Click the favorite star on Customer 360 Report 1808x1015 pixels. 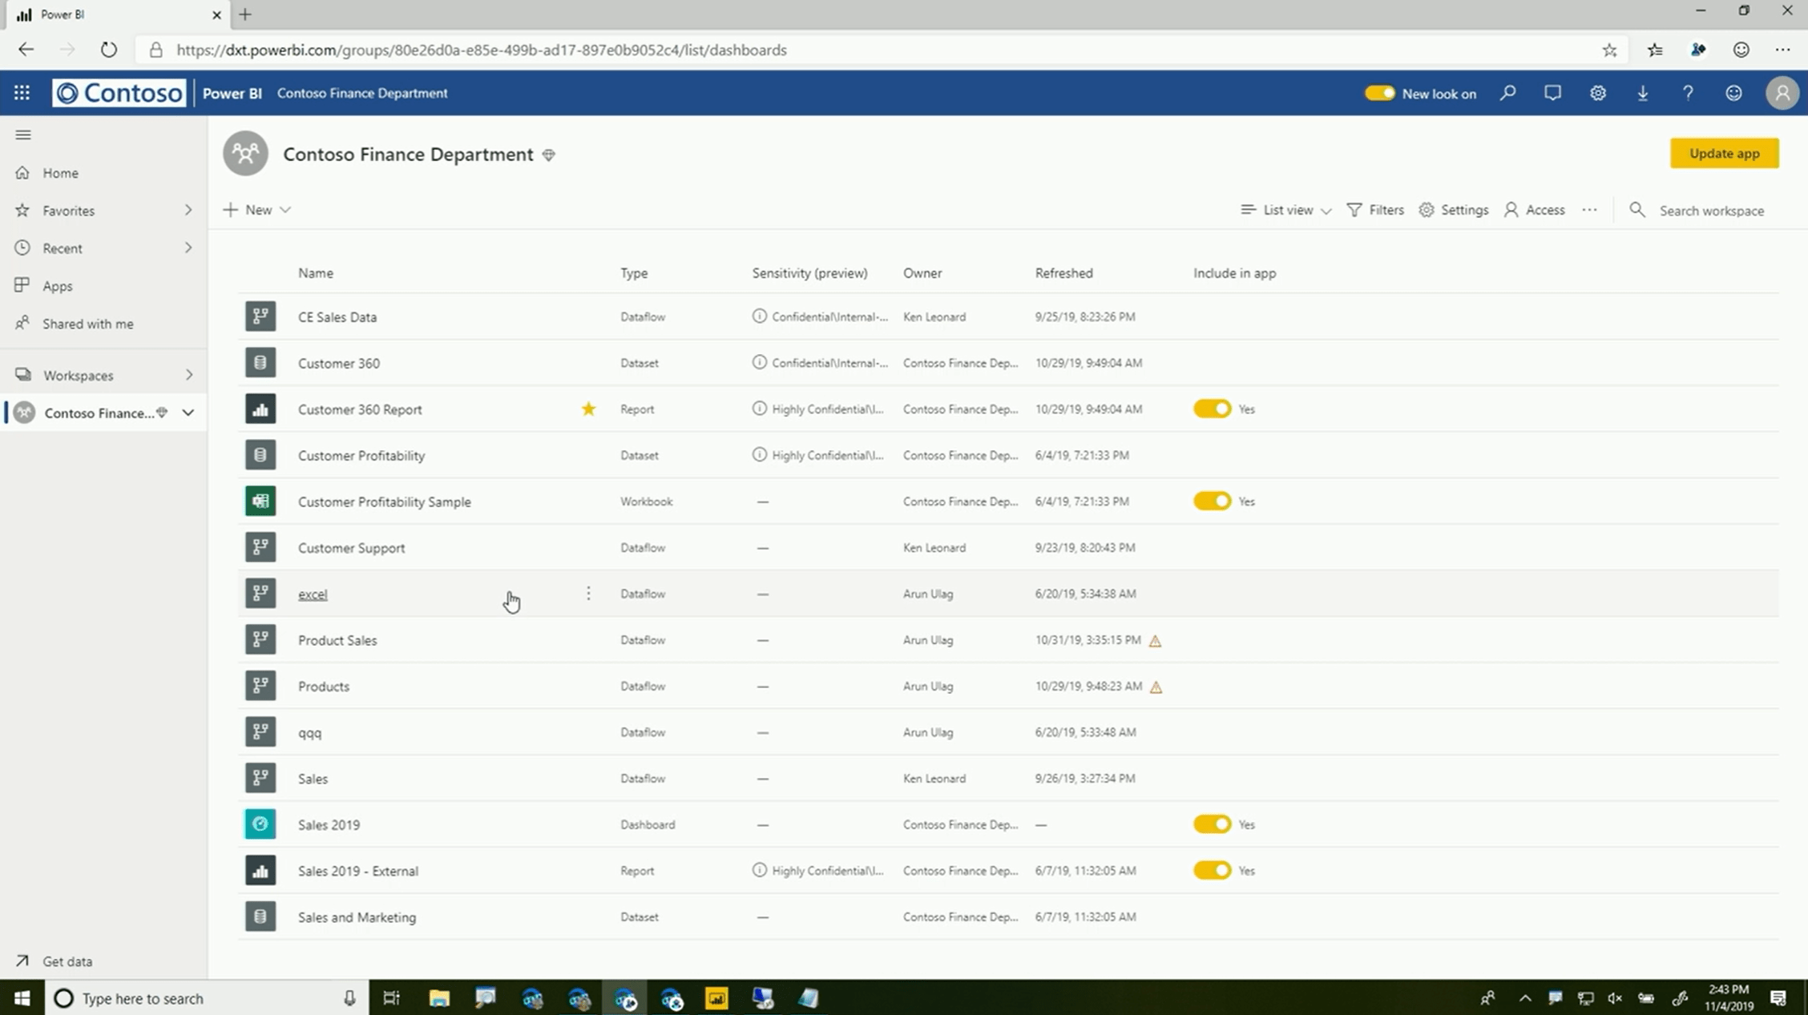[588, 409]
